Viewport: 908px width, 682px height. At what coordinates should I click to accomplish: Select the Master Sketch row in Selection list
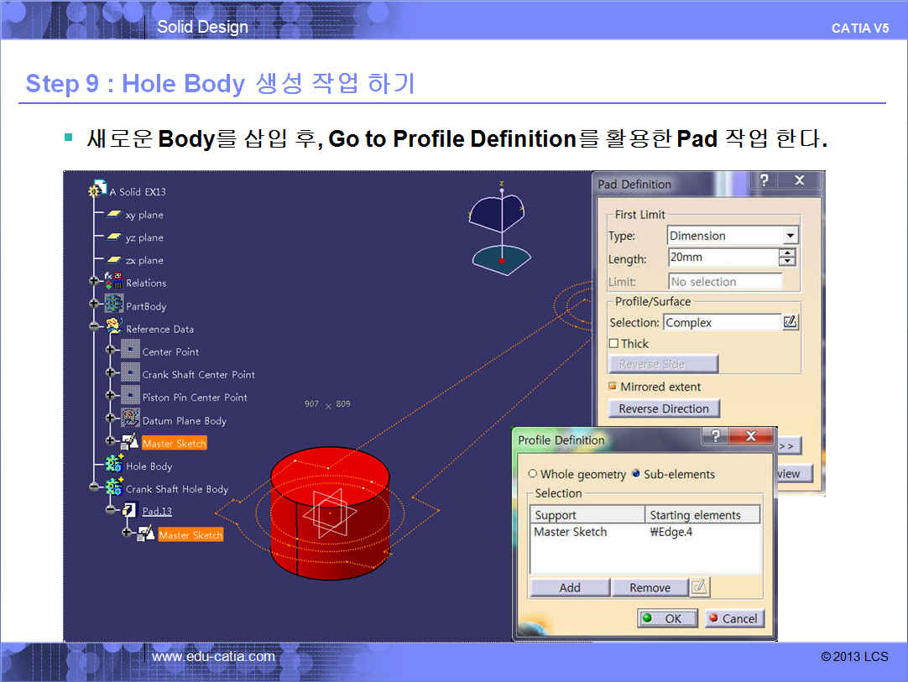click(x=571, y=532)
